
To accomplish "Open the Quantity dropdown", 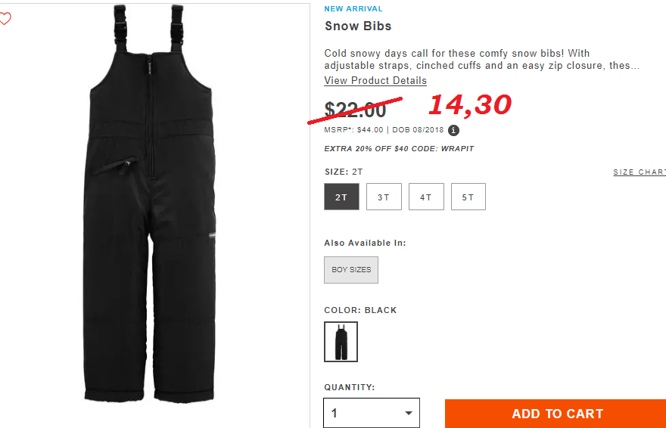I will [372, 413].
